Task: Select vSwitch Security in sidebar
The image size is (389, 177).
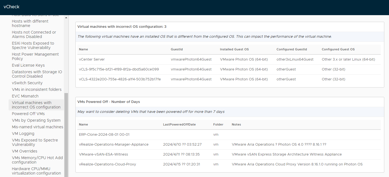Action: click(x=27, y=83)
